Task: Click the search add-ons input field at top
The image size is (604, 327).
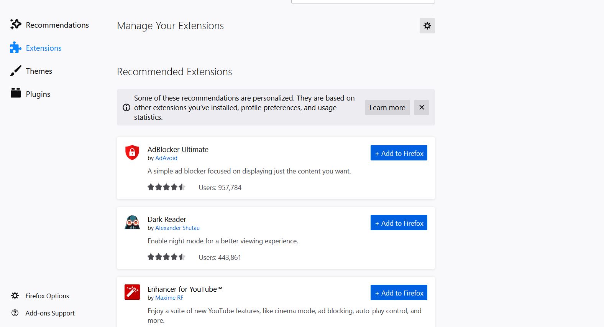Action: coord(363,2)
